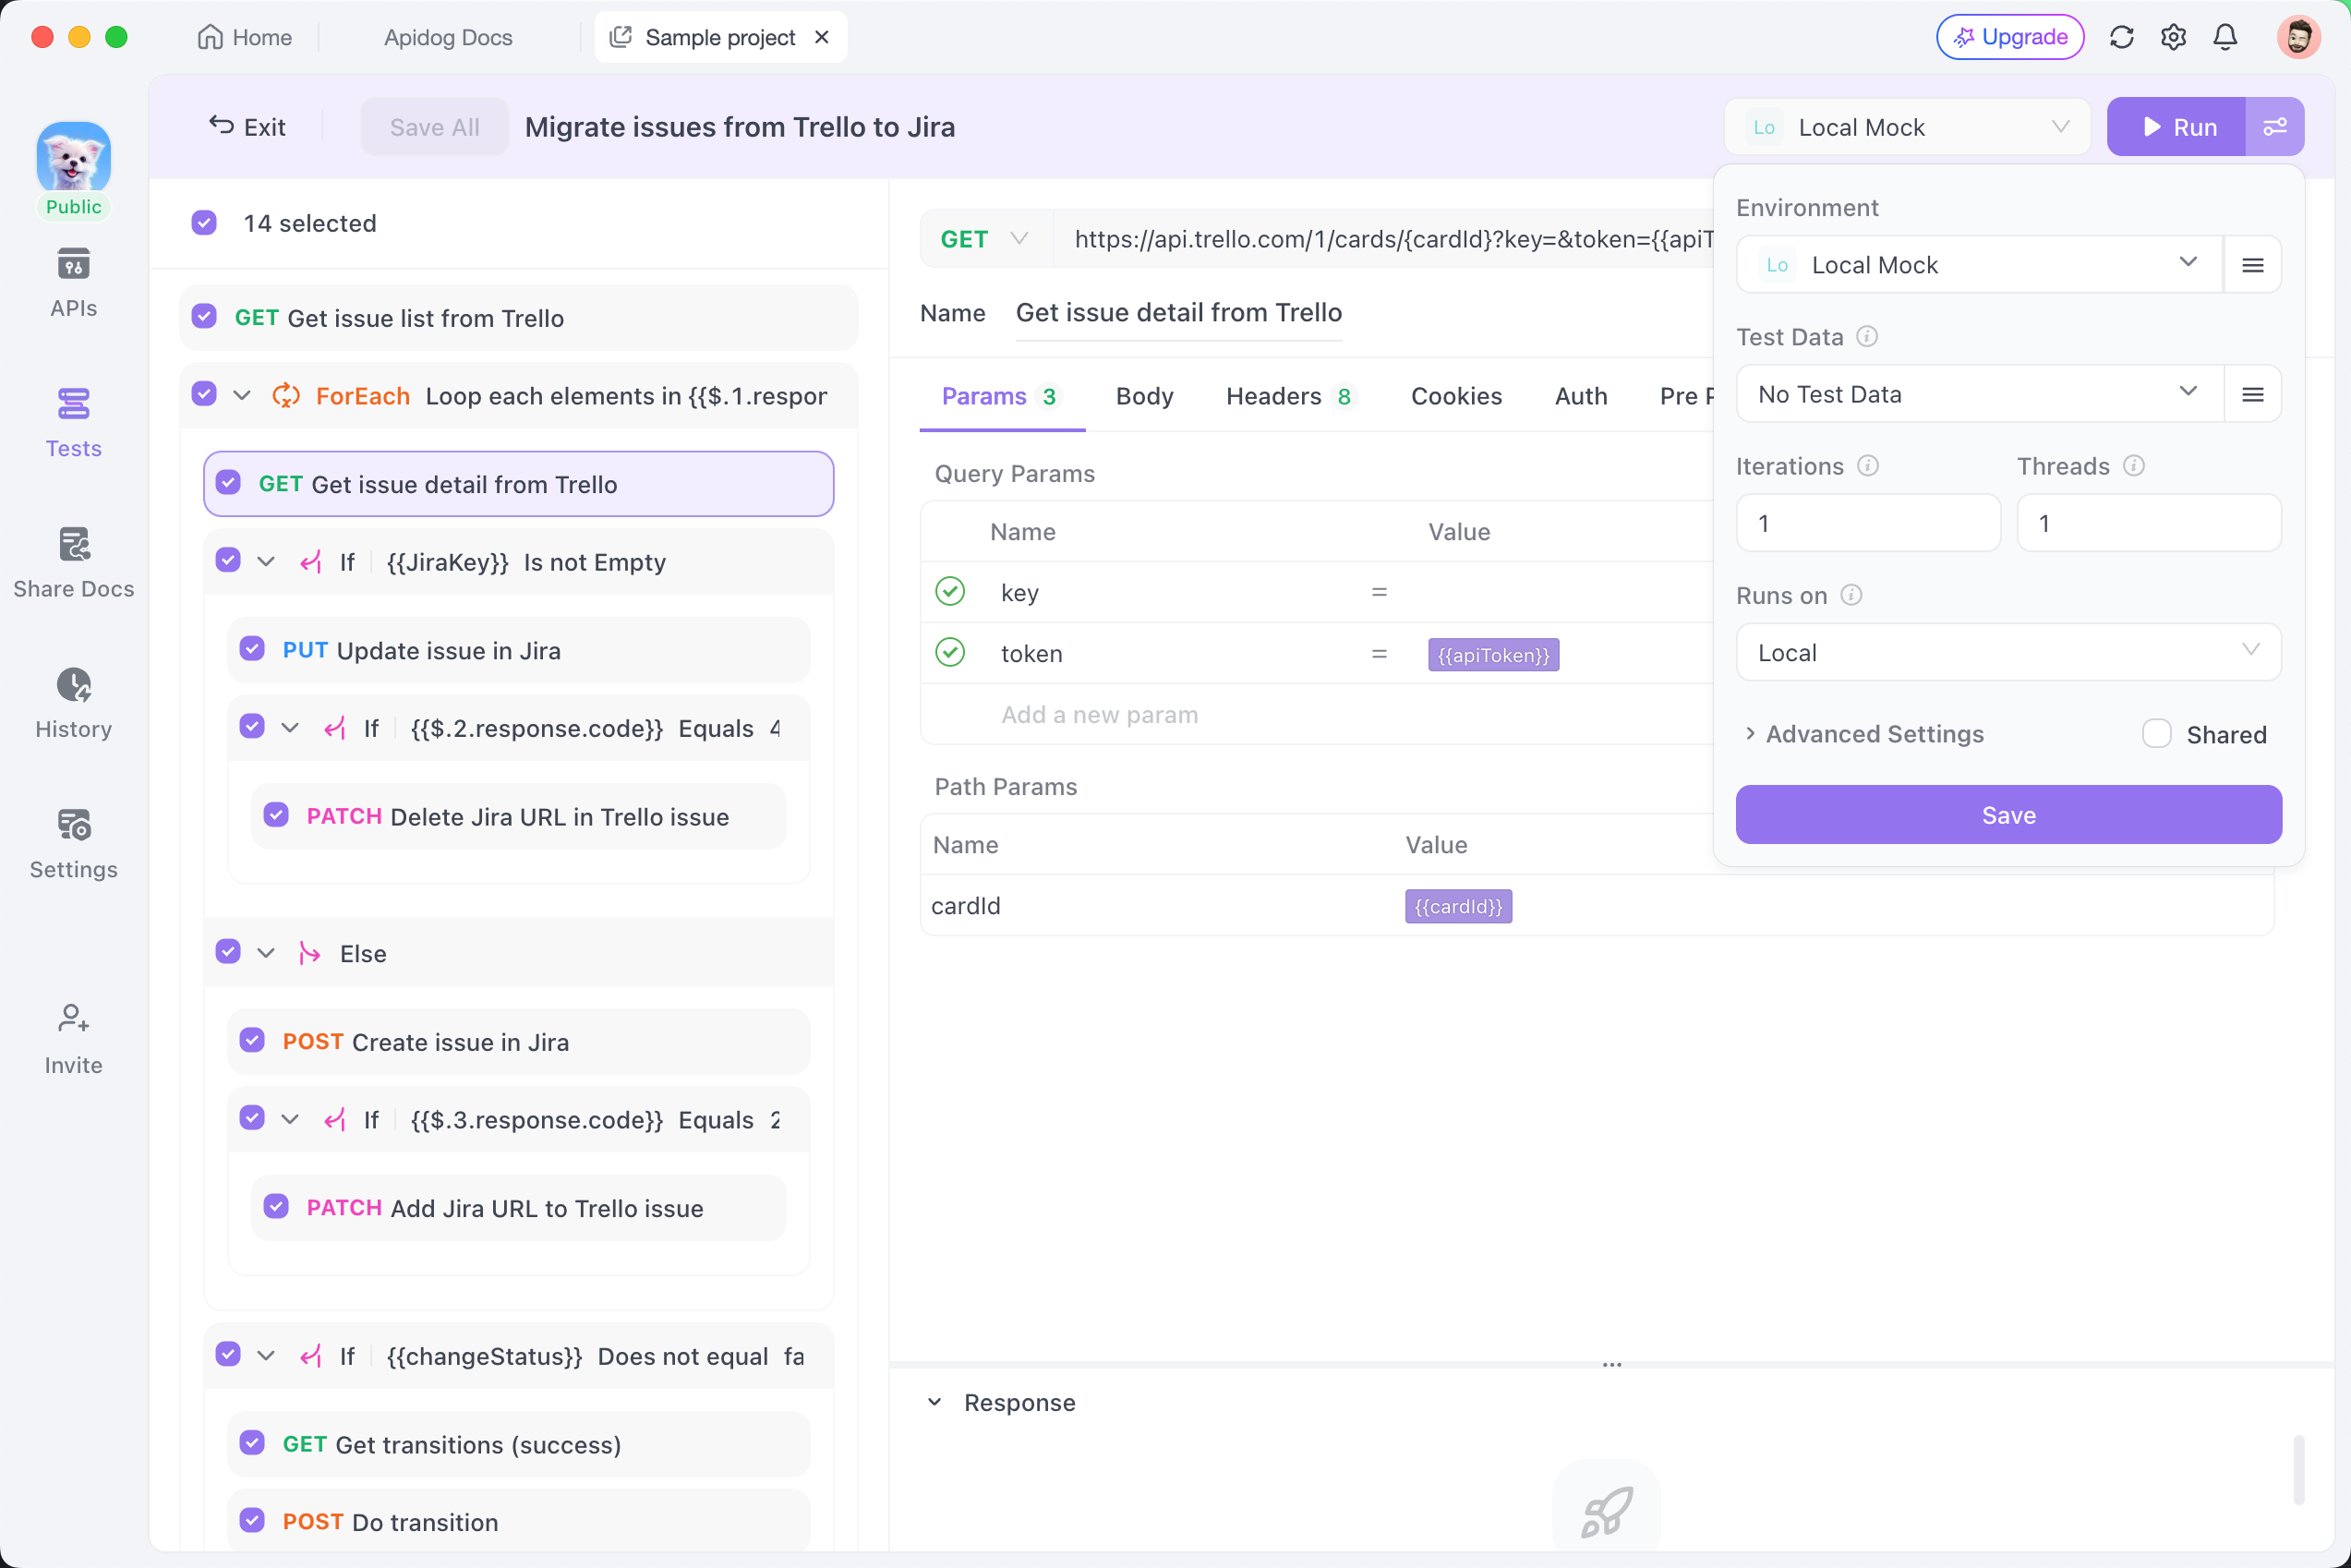Uncheck Get issue list from Trello step
Image resolution: width=2351 pixels, height=1568 pixels.
point(204,317)
